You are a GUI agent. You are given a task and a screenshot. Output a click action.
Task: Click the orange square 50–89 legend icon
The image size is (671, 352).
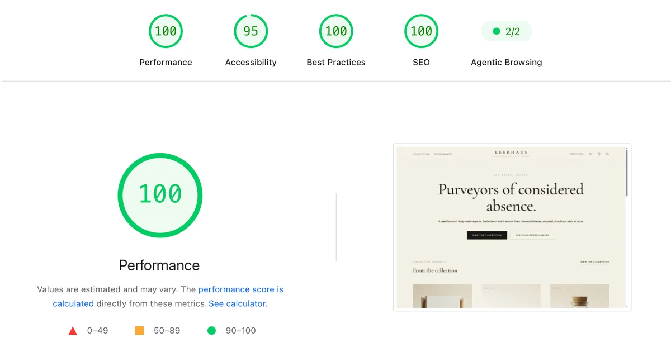tap(140, 331)
